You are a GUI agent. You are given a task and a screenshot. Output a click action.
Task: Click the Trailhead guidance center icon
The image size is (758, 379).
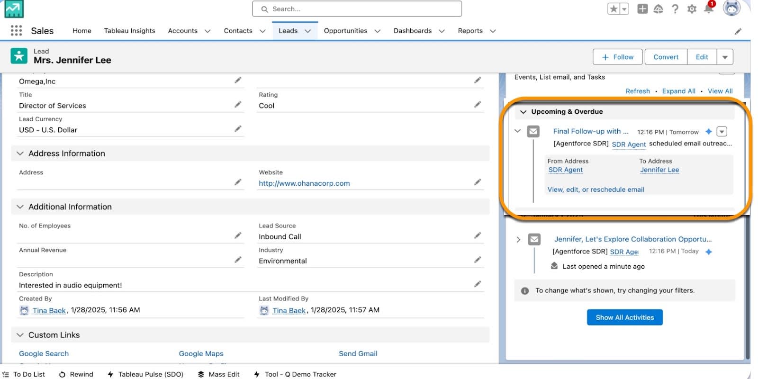coord(659,9)
